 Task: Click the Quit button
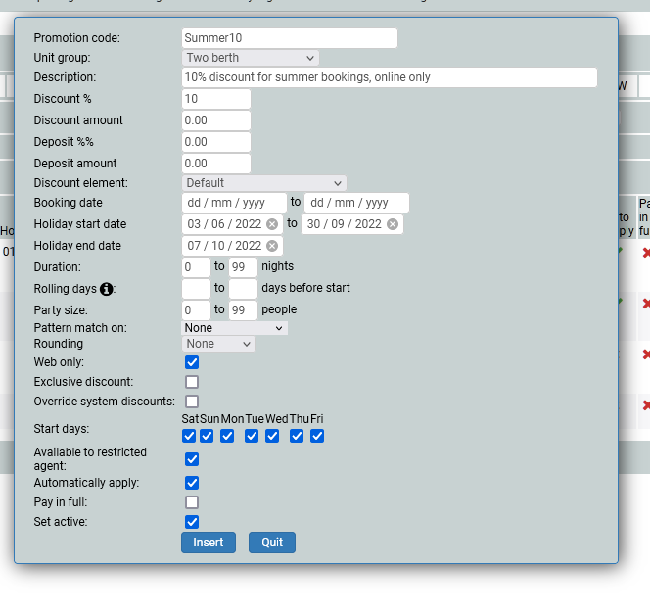coord(271,543)
